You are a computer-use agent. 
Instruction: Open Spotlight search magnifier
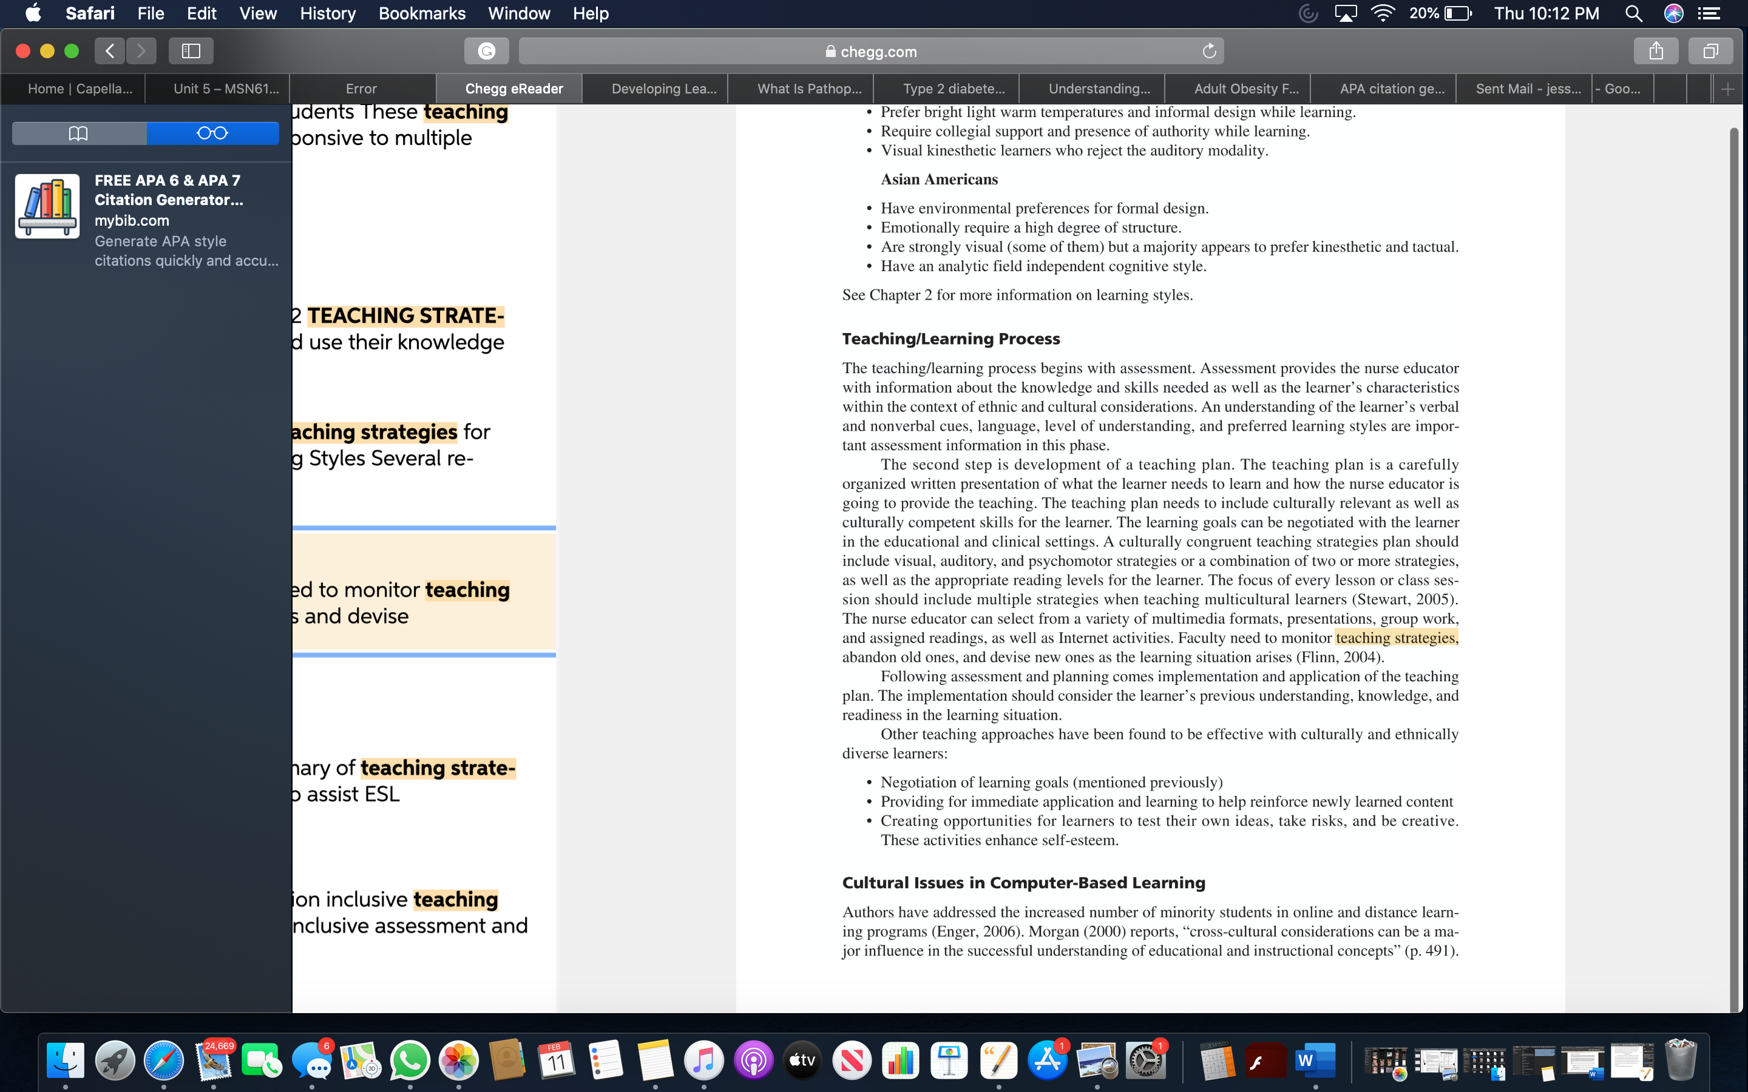tap(1634, 13)
